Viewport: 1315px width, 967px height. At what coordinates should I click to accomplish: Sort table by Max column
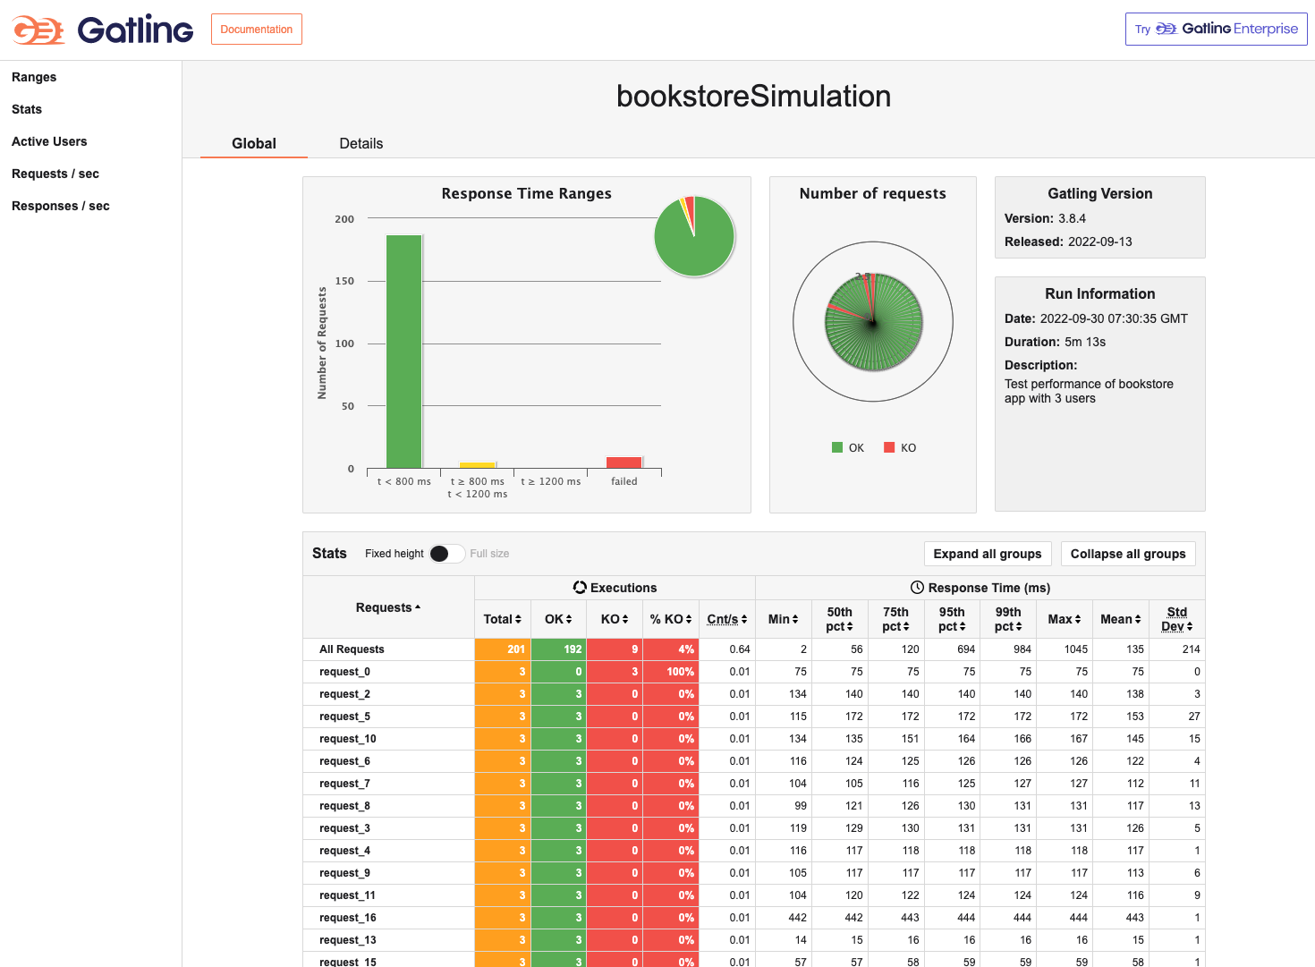[1065, 619]
